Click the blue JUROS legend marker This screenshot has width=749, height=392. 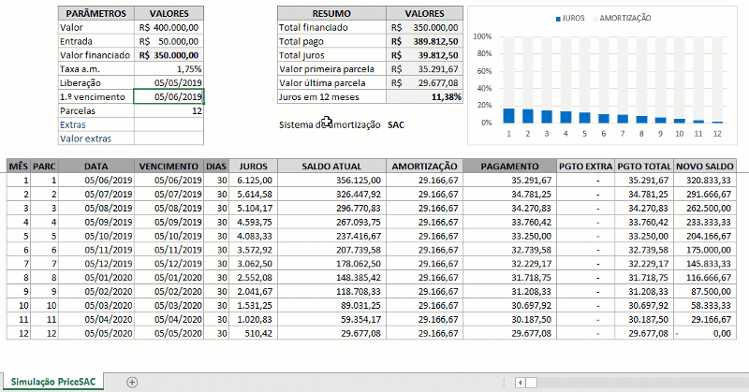pyautogui.click(x=559, y=19)
